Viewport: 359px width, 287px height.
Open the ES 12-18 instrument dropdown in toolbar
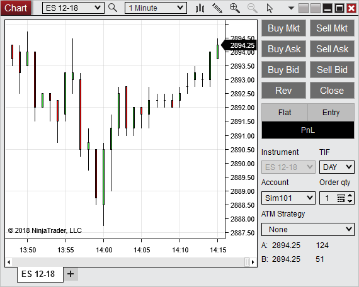point(73,8)
